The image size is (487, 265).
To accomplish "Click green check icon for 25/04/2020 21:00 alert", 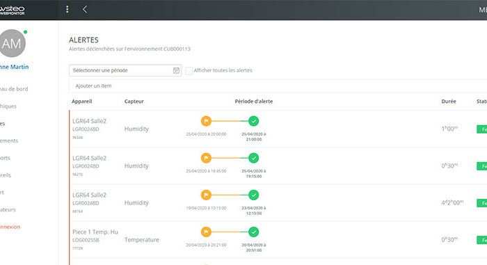I will tap(253, 121).
